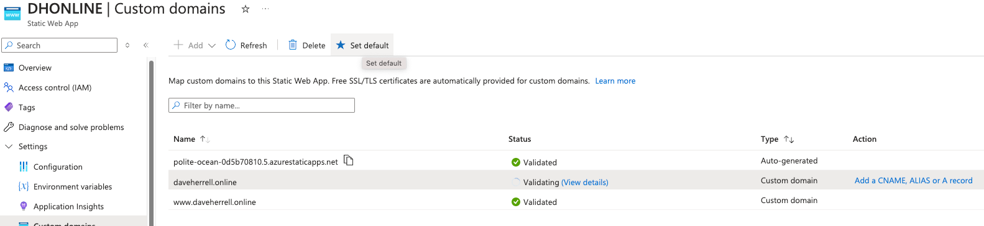
Task: Click the Set default star icon
Action: pos(341,45)
